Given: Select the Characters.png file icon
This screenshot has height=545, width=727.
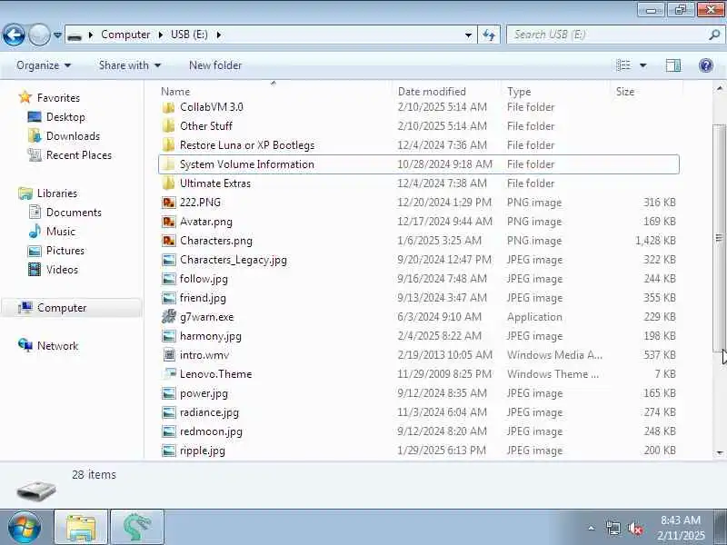Looking at the screenshot, I should [x=169, y=241].
